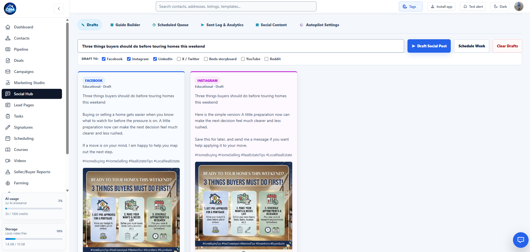530x252 pixels.
Task: Click the Courses book icon
Action: click(x=8, y=150)
